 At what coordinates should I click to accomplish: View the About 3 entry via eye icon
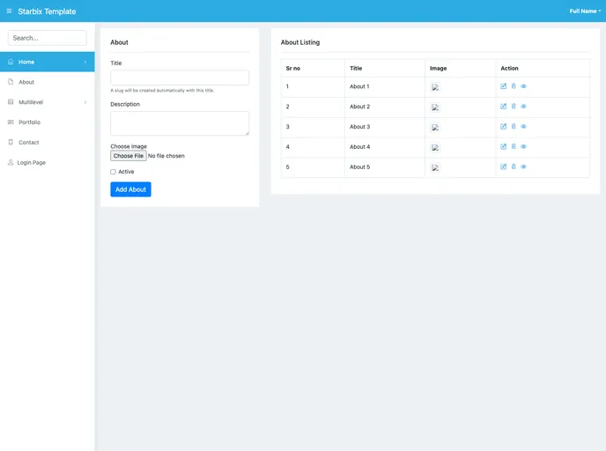[x=524, y=126]
